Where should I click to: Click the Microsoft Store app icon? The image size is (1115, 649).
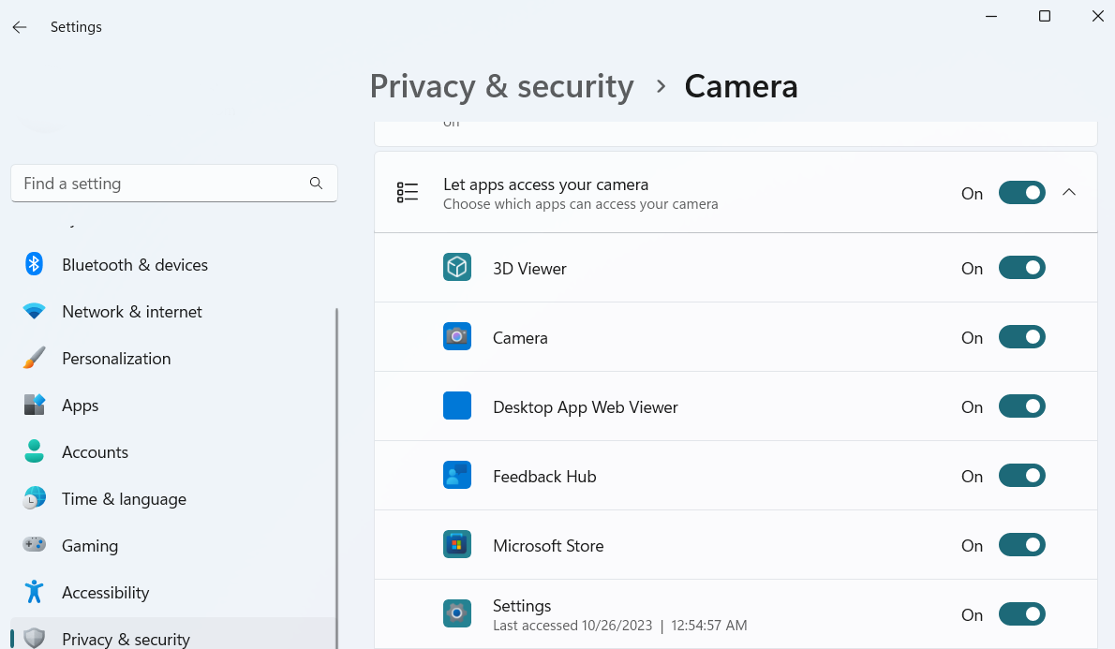[456, 545]
